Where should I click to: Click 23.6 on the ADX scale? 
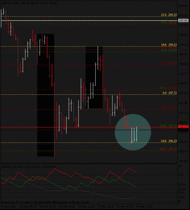[181, 175]
